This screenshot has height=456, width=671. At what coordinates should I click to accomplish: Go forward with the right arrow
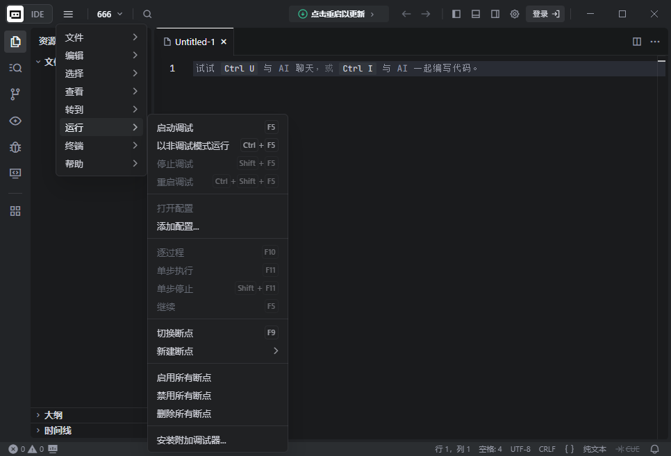(x=426, y=14)
